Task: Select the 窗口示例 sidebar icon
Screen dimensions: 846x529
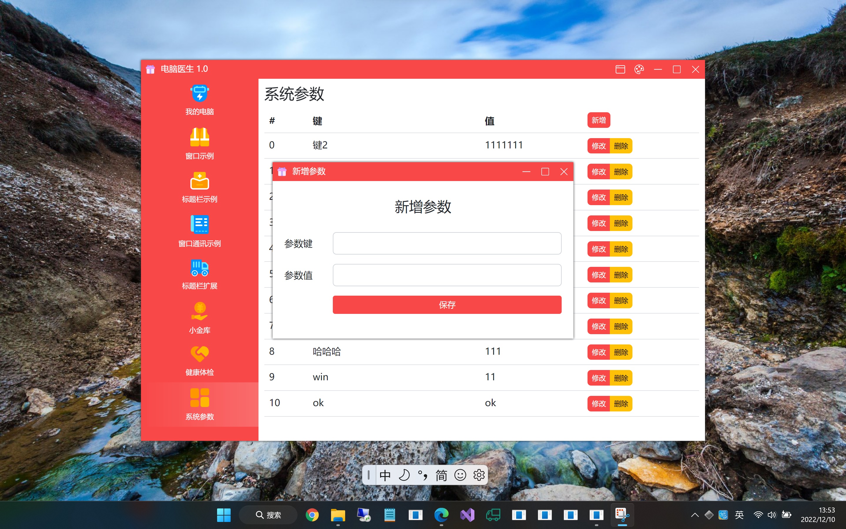Action: pyautogui.click(x=199, y=137)
